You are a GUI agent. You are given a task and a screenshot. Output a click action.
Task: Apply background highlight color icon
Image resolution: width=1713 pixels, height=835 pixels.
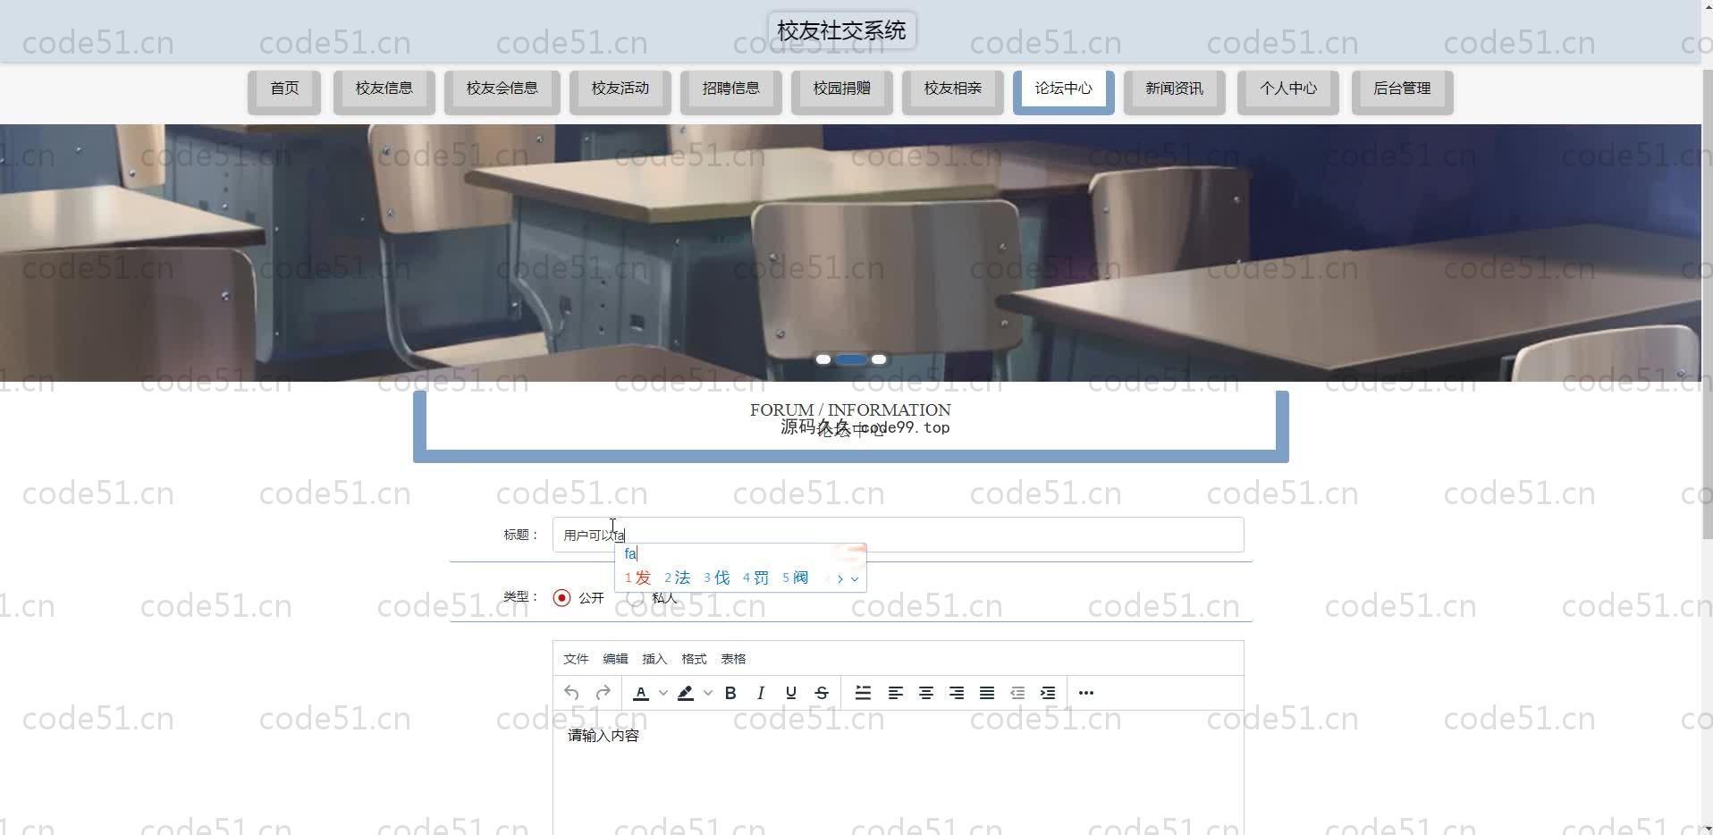tap(686, 693)
